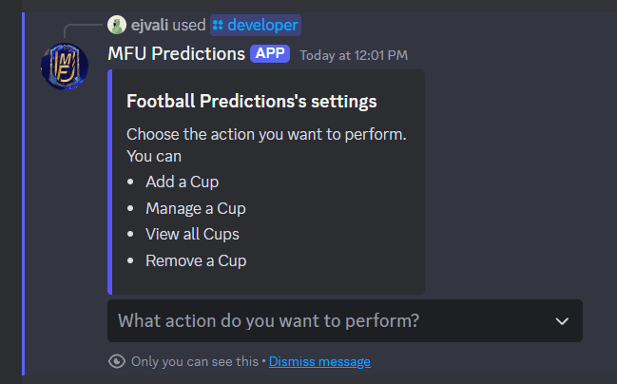
Task: Click the 'Add a Cup' list entry
Action: pos(182,182)
